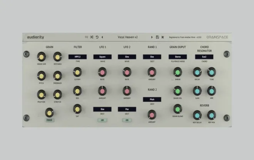Click the RAND 2 AMOUNT knob
Image resolution: width=254 pixels, height=160 pixels.
pyautogui.click(x=152, y=115)
